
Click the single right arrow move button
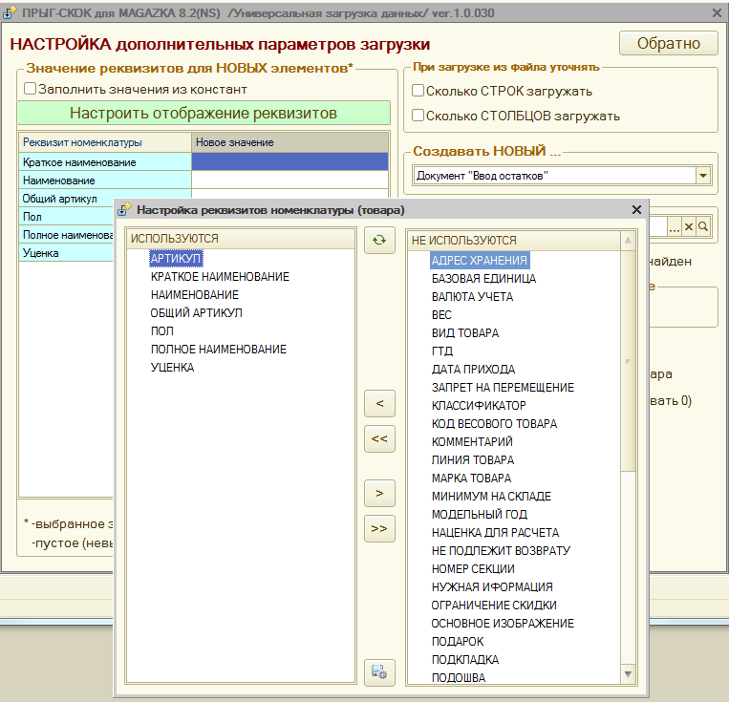379,493
